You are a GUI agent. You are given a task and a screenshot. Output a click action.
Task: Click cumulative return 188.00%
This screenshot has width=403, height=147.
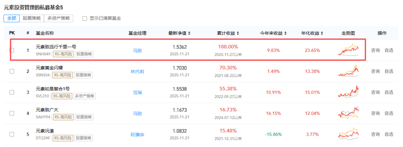tap(228, 47)
